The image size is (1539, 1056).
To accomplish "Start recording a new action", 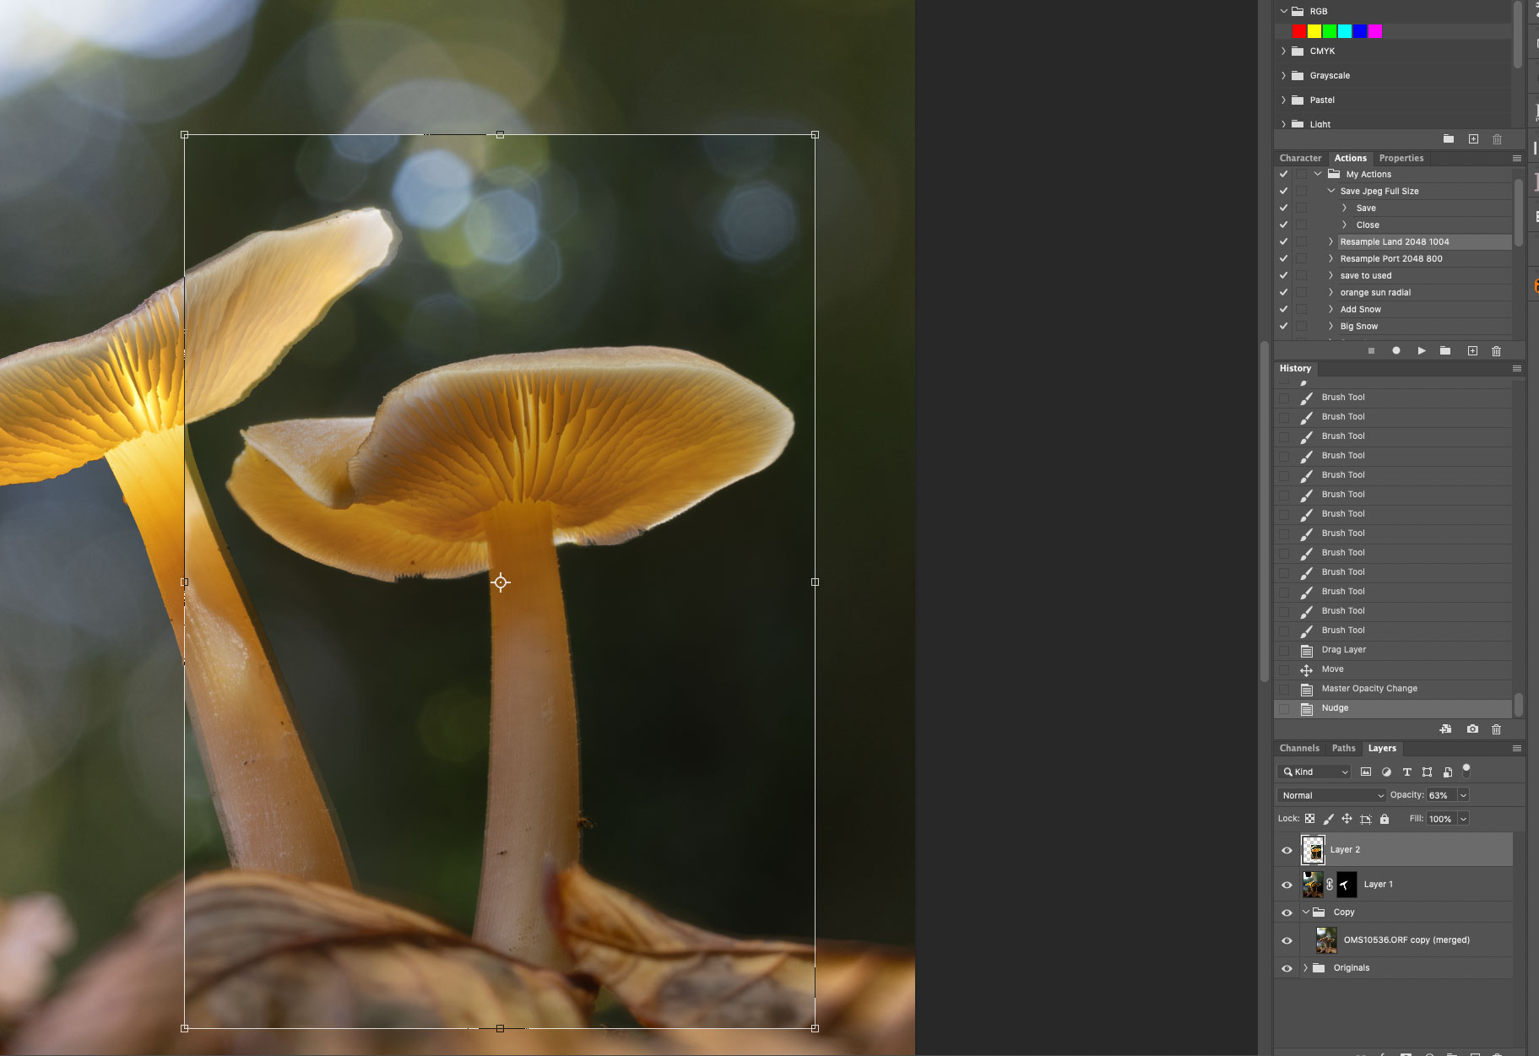I will [x=1396, y=350].
